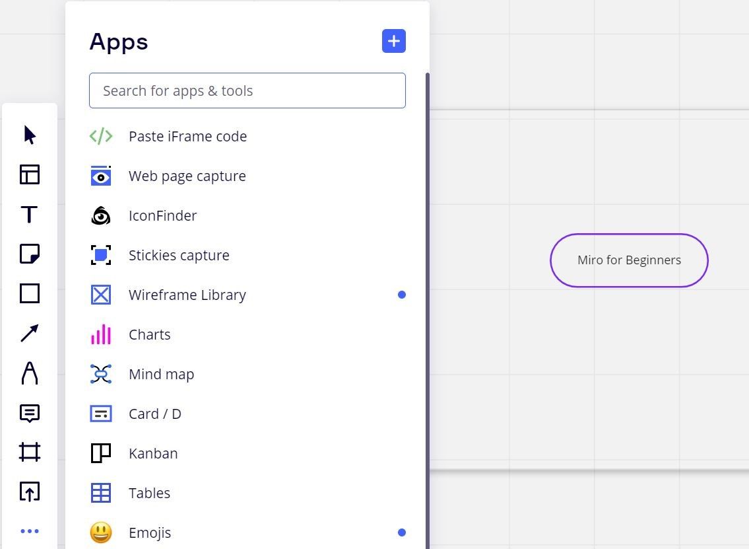Select the Text tool
This screenshot has height=549, width=749.
coord(30,214)
